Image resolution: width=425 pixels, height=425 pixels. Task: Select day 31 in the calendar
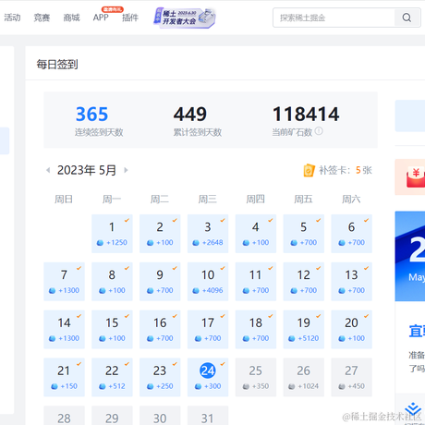(208, 416)
